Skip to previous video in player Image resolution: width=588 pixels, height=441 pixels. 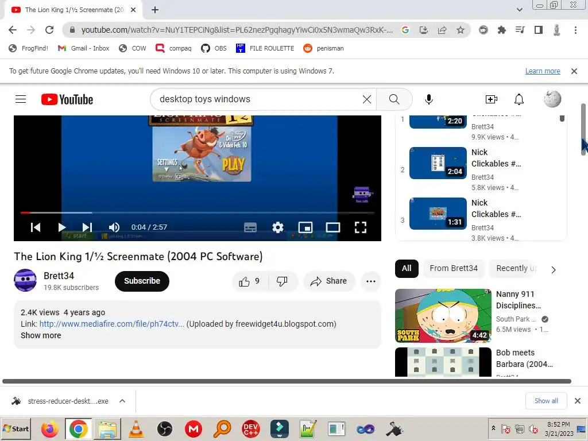pos(36,227)
